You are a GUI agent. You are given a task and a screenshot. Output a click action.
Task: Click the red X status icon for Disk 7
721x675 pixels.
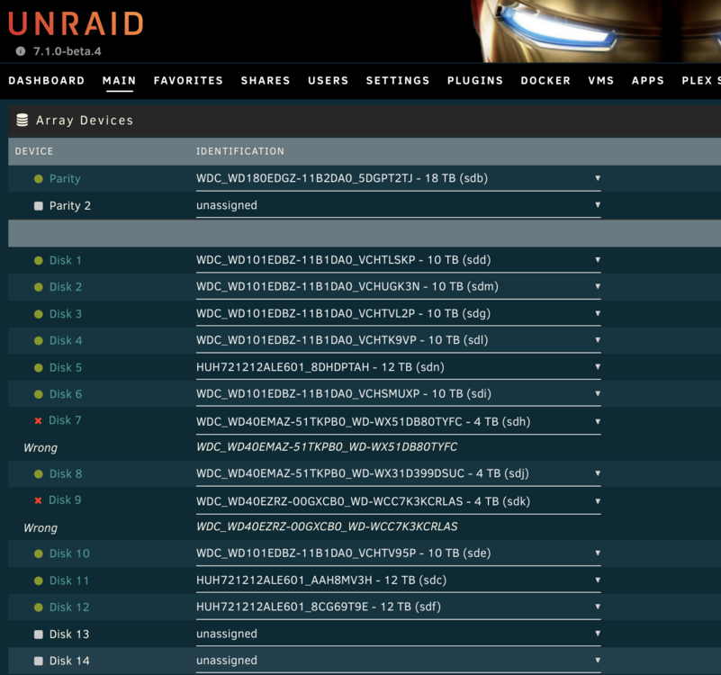click(x=38, y=420)
